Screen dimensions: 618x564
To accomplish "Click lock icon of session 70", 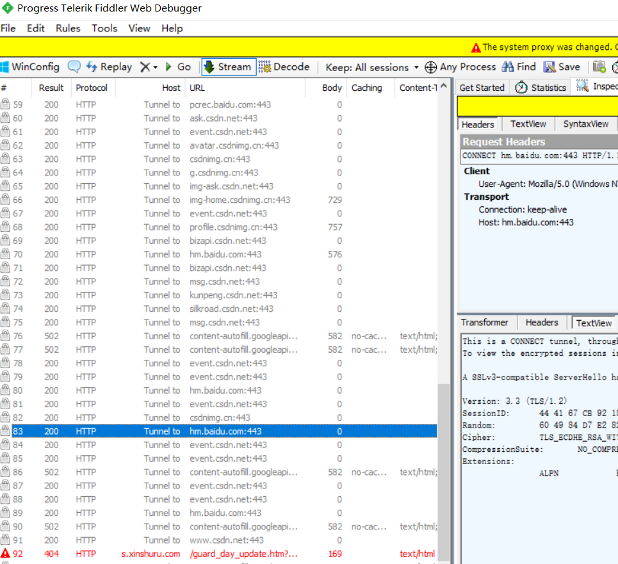I will (5, 254).
